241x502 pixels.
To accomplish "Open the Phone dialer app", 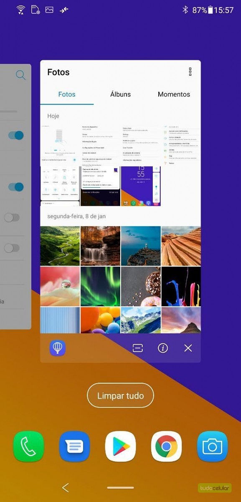I will [28, 447].
